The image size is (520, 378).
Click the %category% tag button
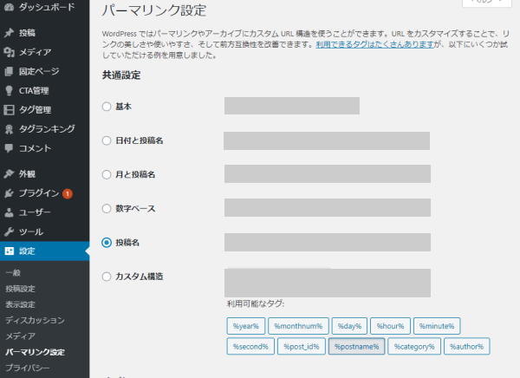click(415, 346)
